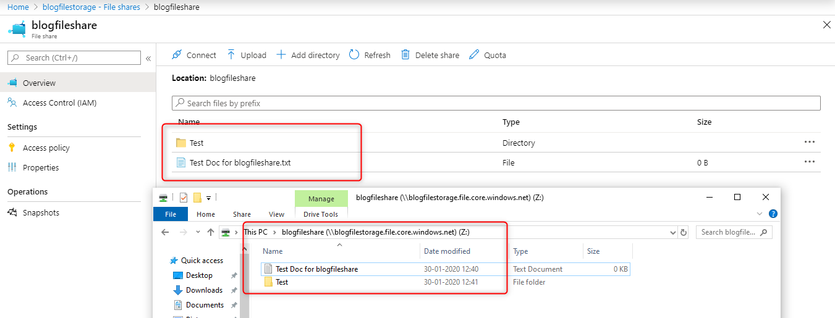This screenshot has height=318, width=835.
Task: Click the blogfilestorage - File shares breadcrumb
Action: click(91, 7)
